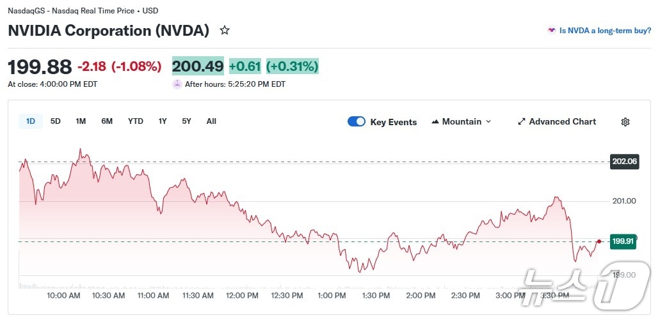Add NVDA to watchlist with star icon
660x320 pixels.
click(x=225, y=30)
